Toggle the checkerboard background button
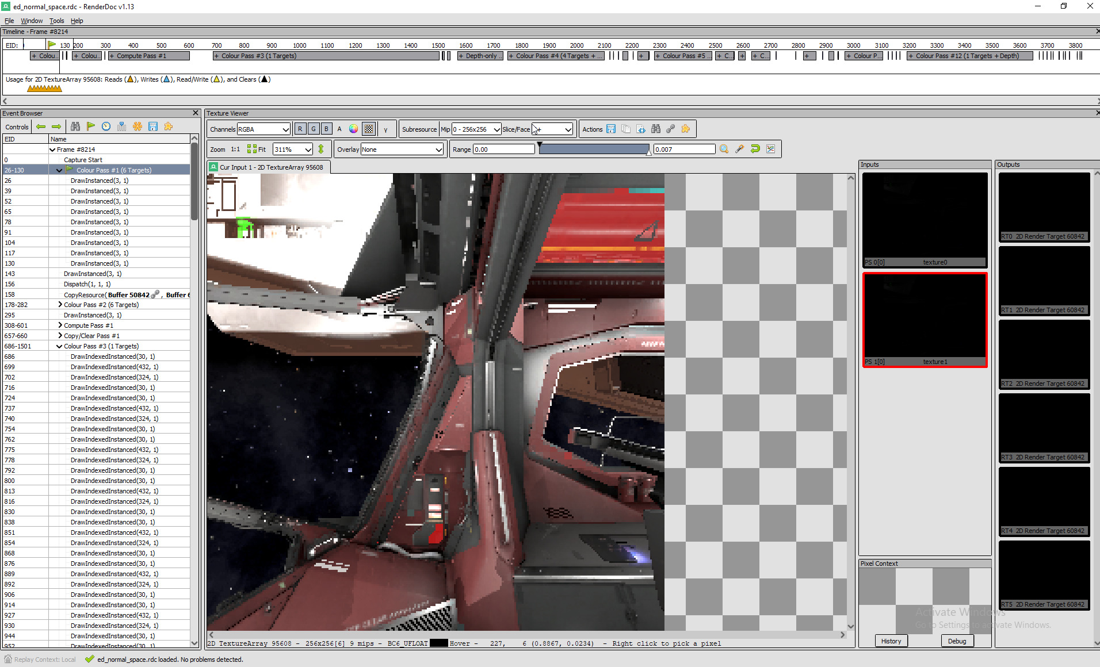This screenshot has width=1100, height=667. coord(369,129)
